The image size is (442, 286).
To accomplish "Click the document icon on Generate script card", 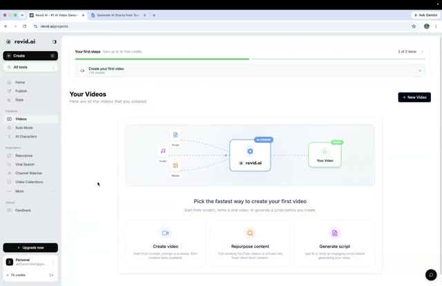I will [x=334, y=233].
